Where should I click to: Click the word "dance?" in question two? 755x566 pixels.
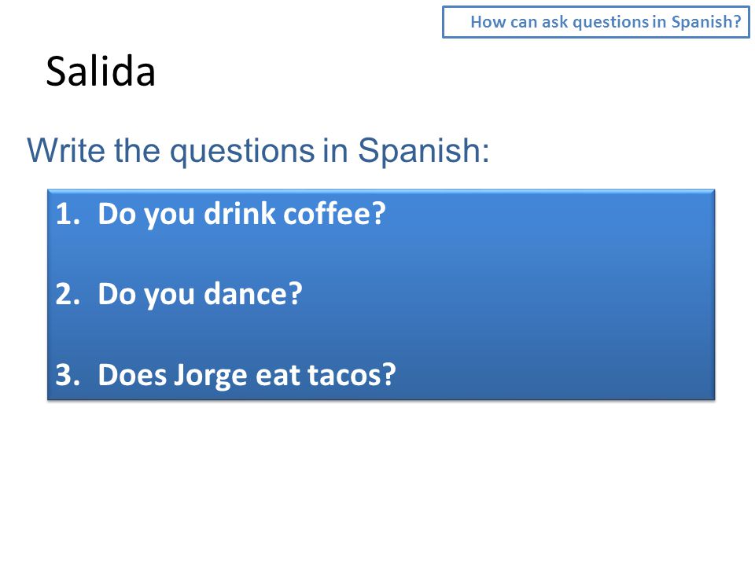point(252,293)
